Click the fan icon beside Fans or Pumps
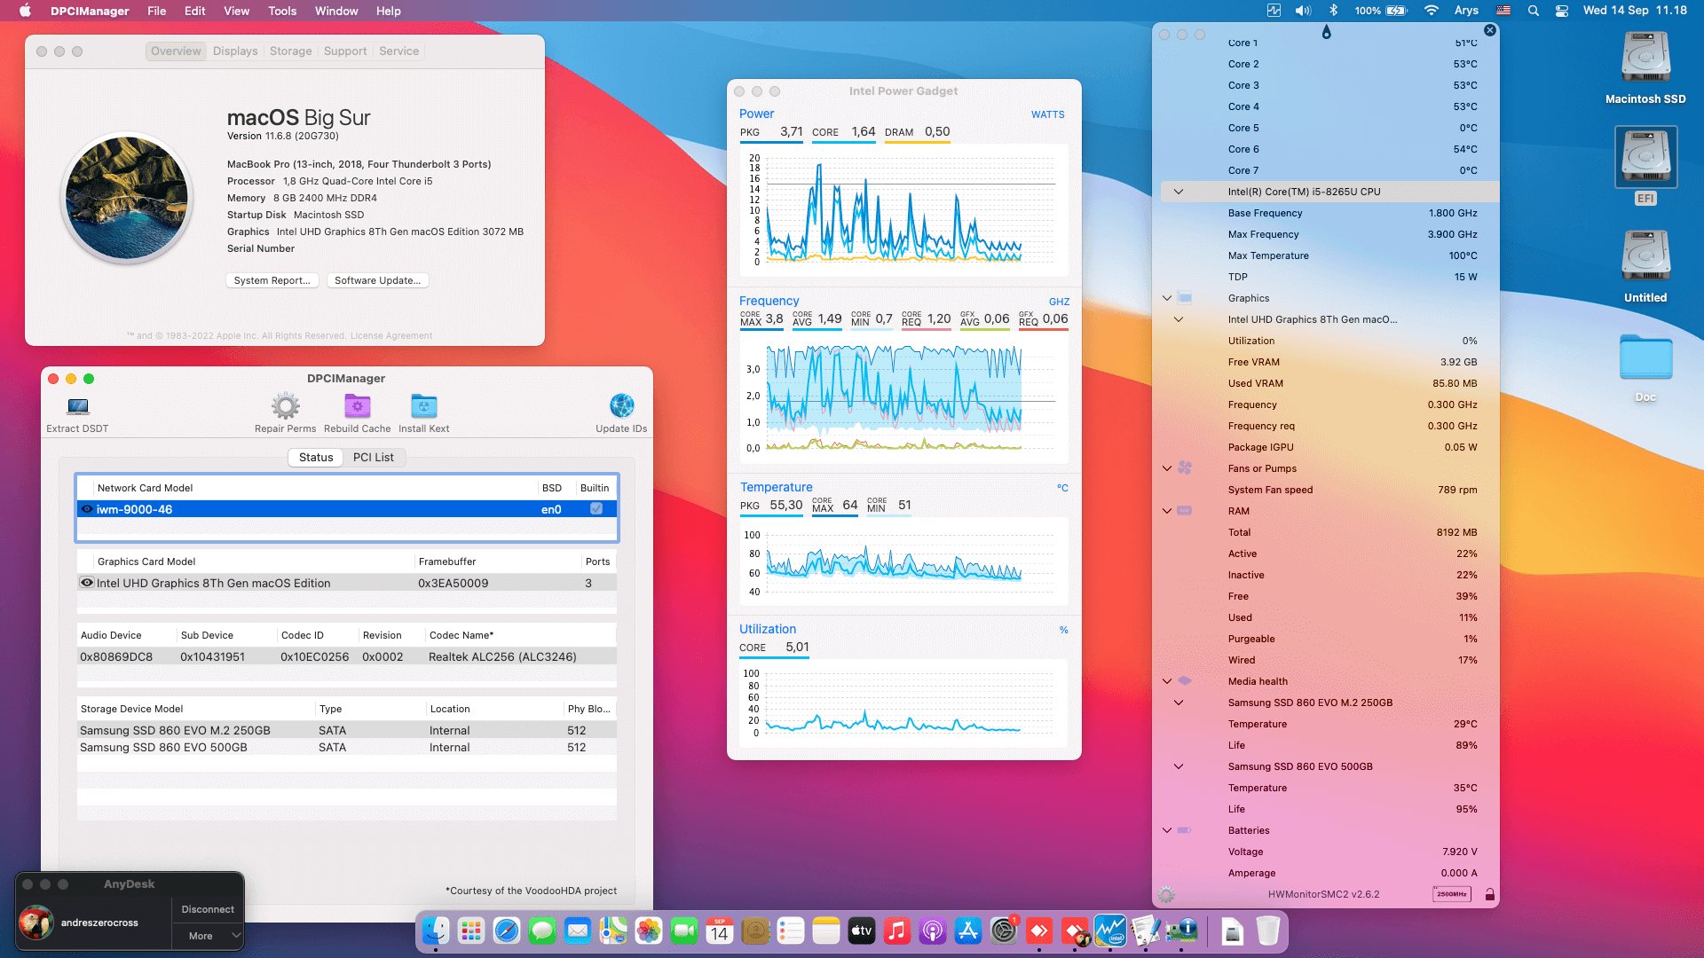The width and height of the screenshot is (1704, 958). (x=1185, y=468)
